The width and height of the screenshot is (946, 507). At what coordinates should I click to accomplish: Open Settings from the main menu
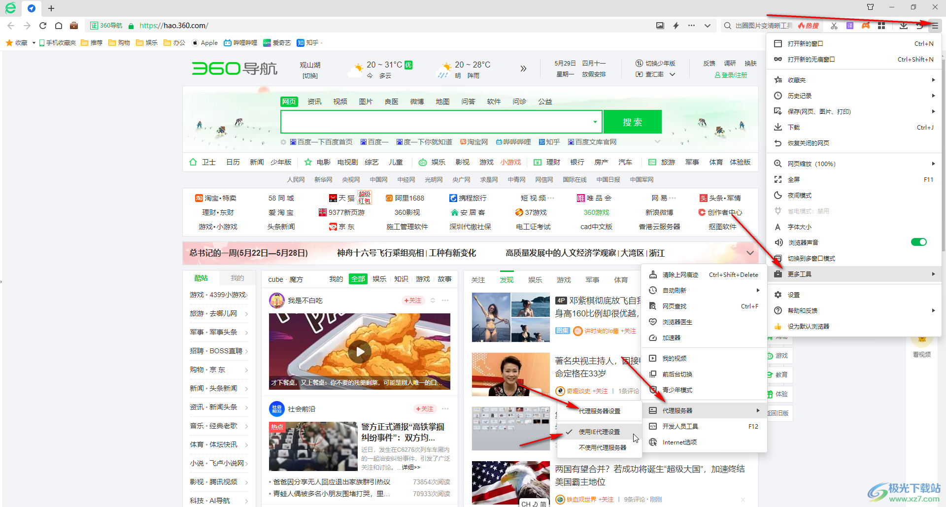coord(854,295)
